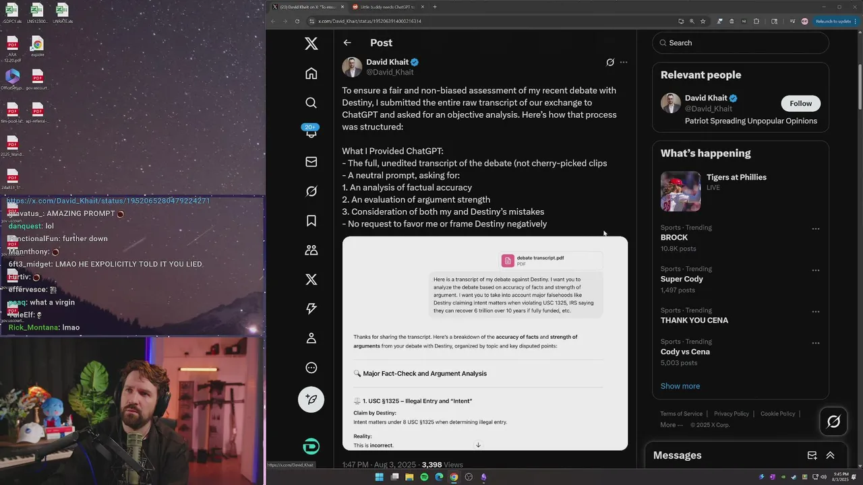The image size is (863, 485).
Task: Open floating Grok button at bottom right
Action: tap(833, 422)
